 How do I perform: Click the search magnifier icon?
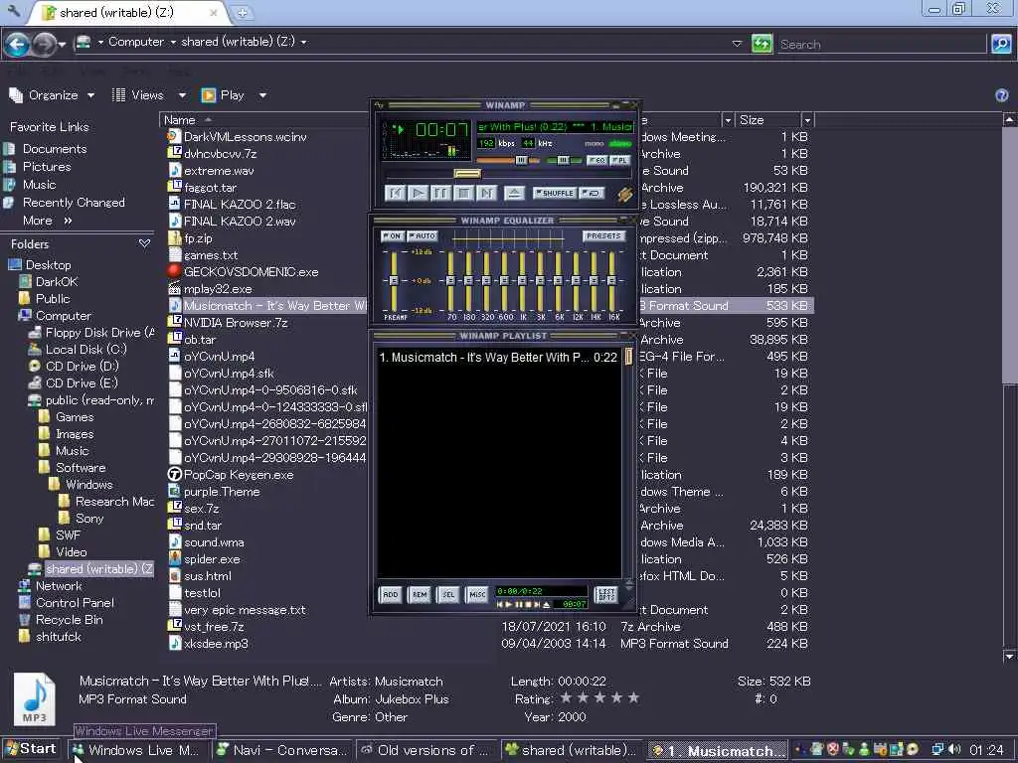tap(1001, 44)
